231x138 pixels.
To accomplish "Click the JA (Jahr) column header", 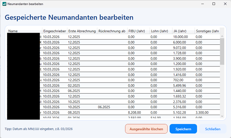I will 183,31.
